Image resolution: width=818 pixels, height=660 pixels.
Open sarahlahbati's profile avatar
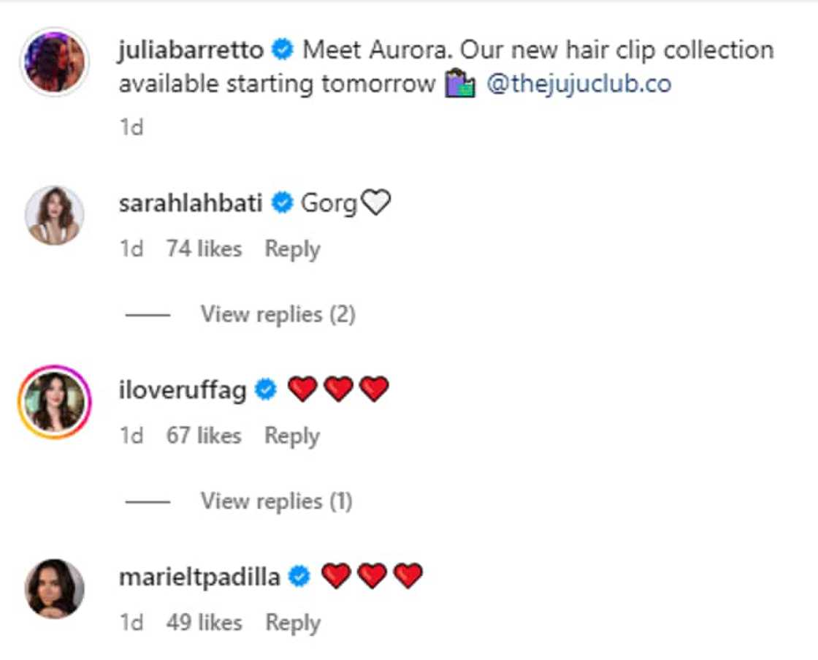(x=55, y=215)
